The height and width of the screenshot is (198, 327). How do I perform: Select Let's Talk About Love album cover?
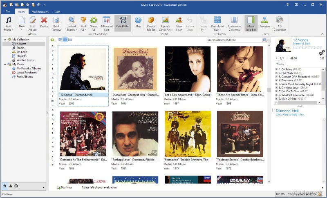coord(188,69)
